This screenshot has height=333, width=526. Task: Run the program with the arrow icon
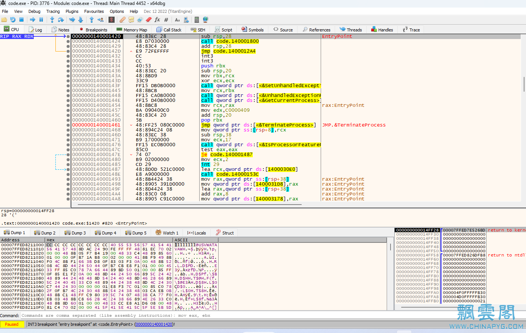click(x=33, y=20)
